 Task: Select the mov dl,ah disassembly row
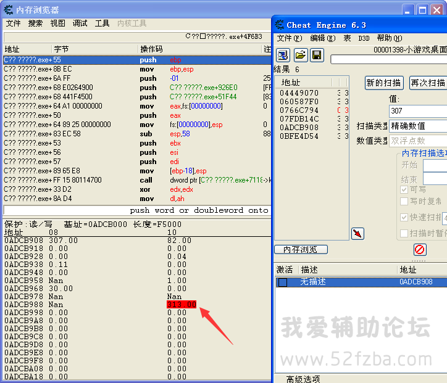pyautogui.click(x=137, y=199)
